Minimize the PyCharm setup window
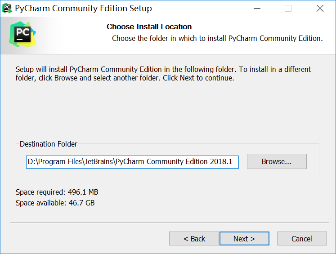The height and width of the screenshot is (254, 336). pos(256,9)
